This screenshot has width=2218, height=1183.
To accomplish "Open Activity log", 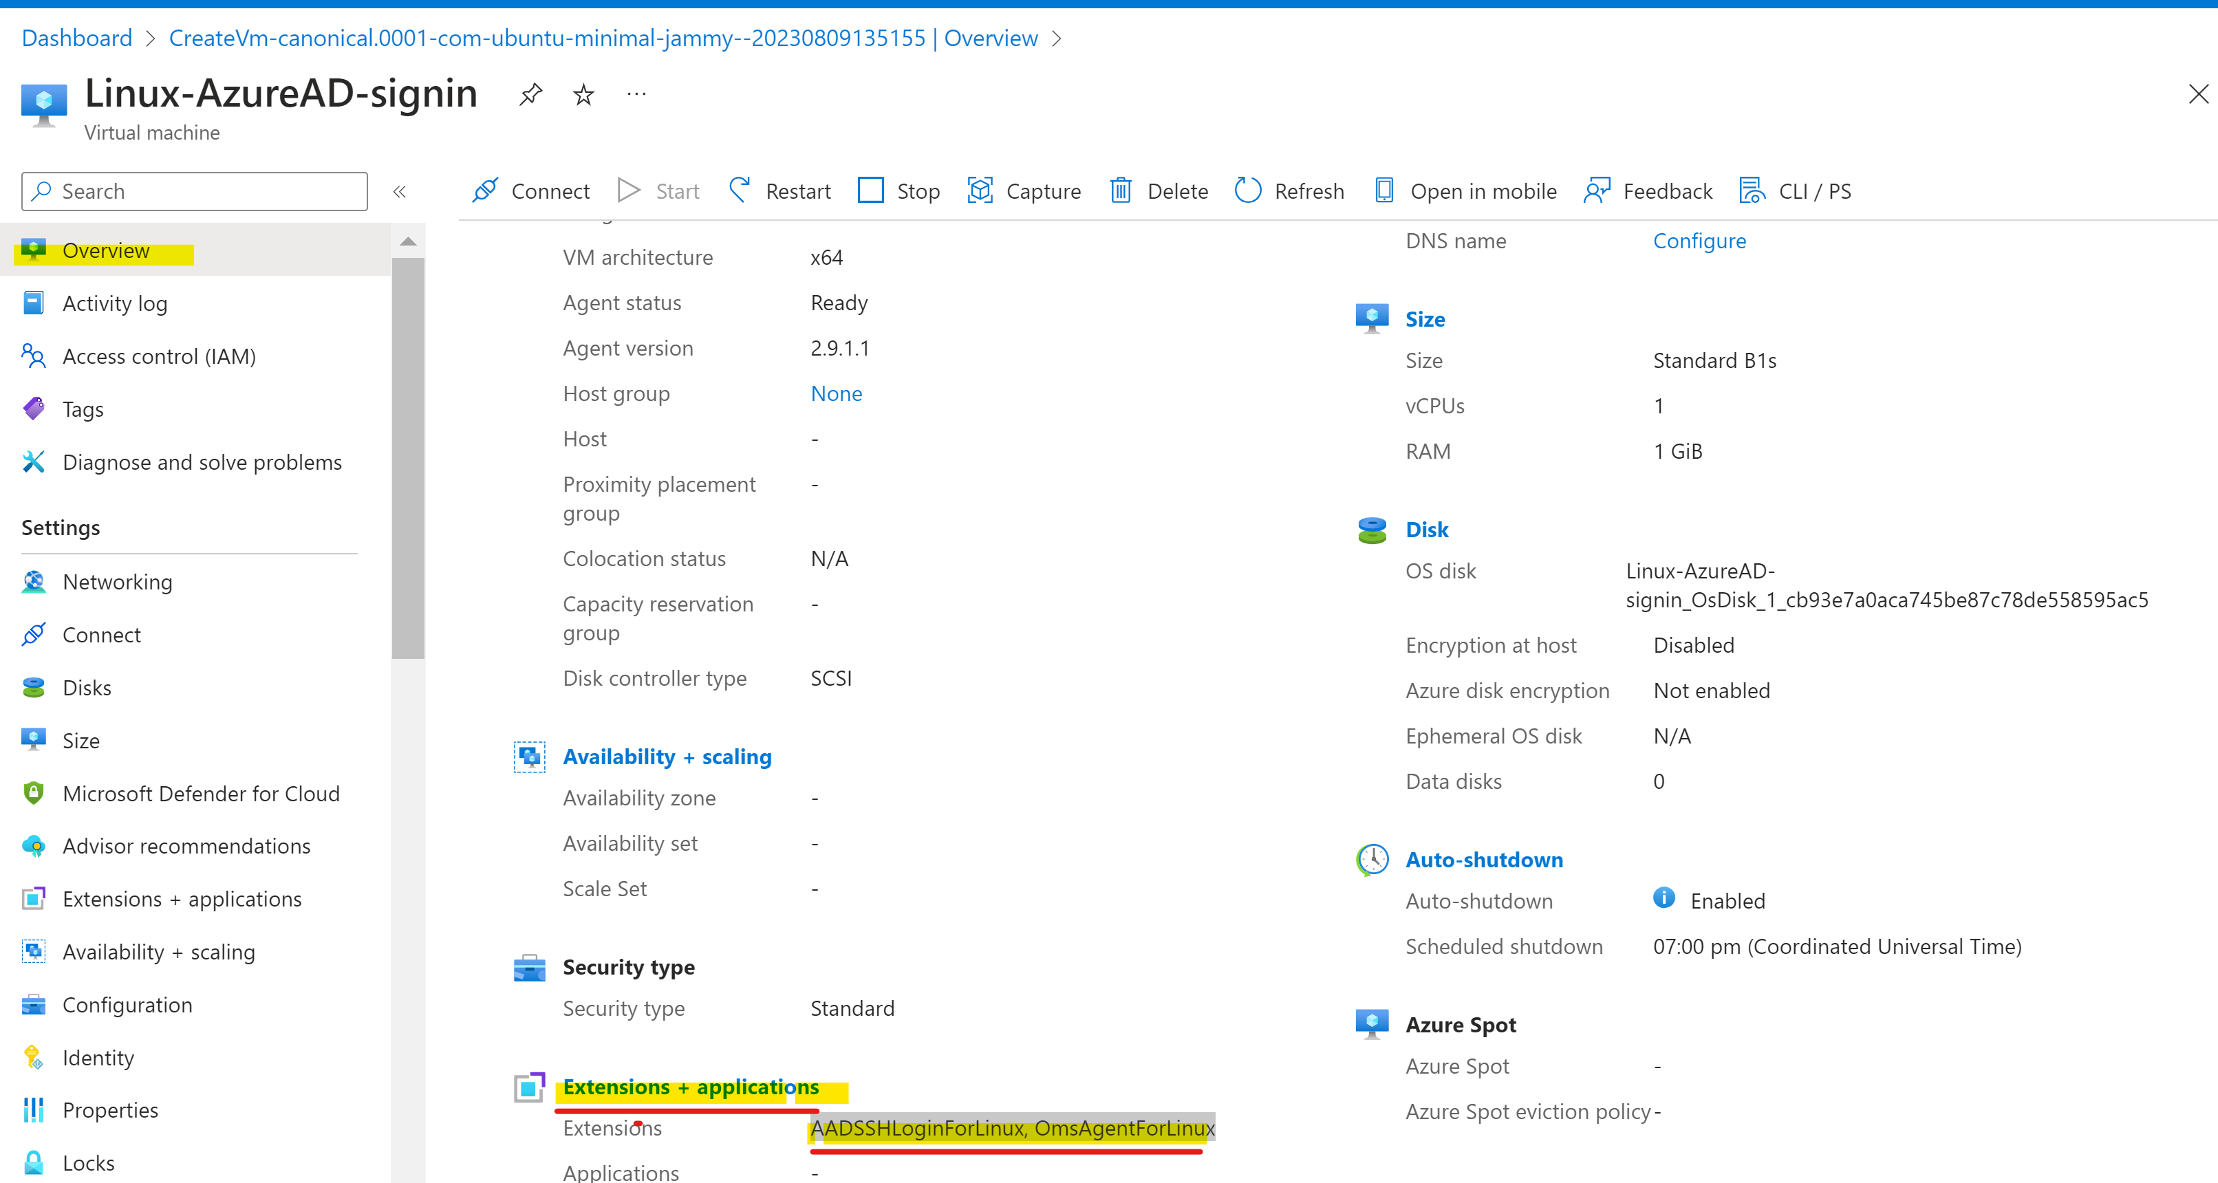I will 195,303.
